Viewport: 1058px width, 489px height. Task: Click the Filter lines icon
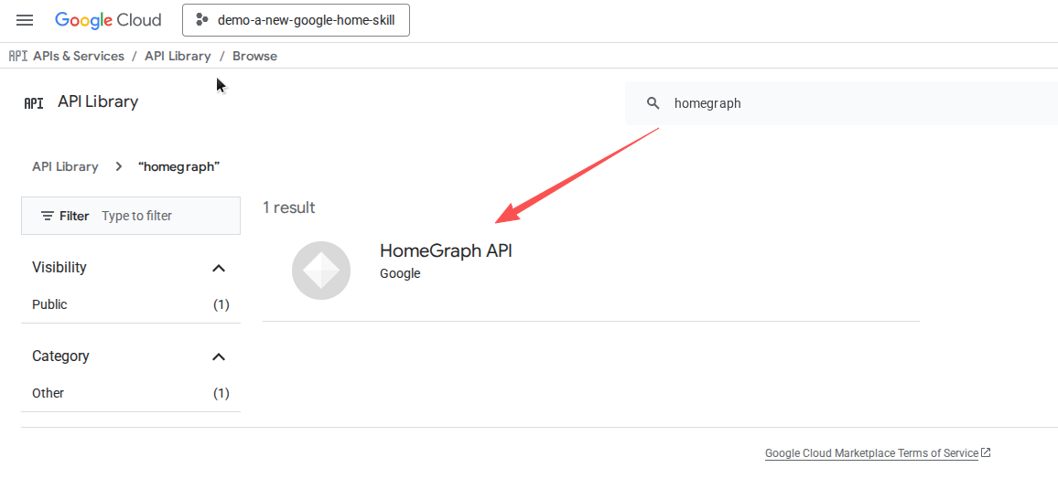pos(48,216)
